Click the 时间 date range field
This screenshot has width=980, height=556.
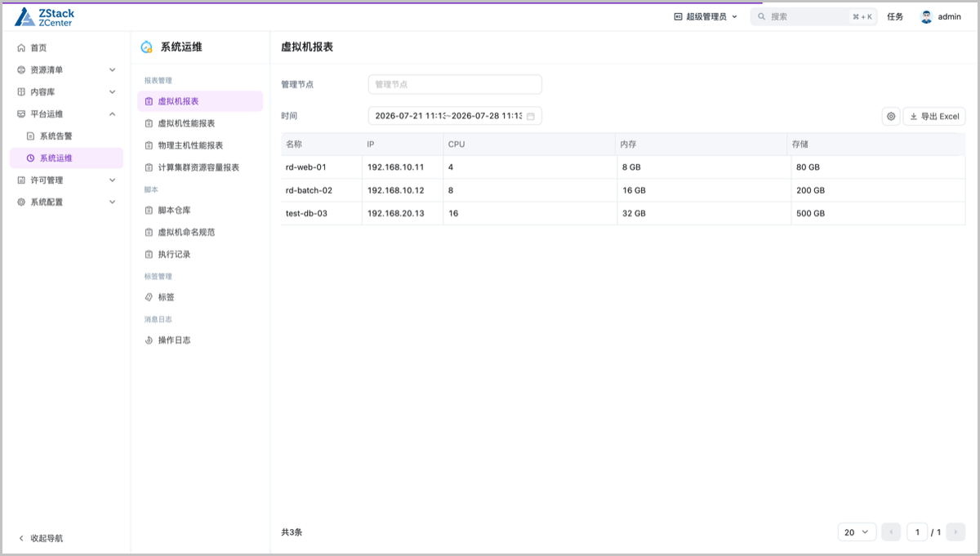[x=455, y=116]
